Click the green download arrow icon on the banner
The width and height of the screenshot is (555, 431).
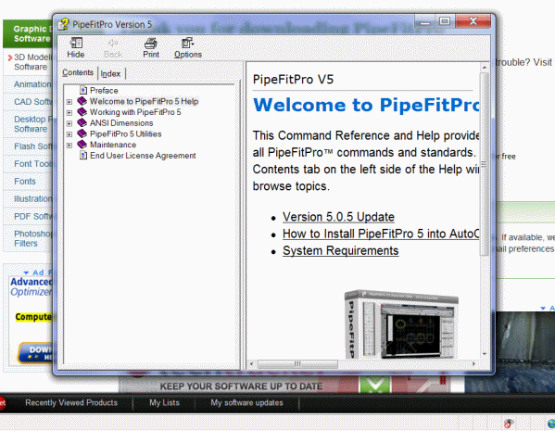pyautogui.click(x=375, y=385)
